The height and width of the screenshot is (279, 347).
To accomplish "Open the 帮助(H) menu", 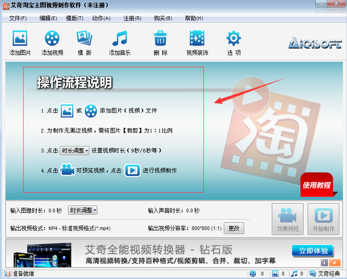I will click(x=194, y=18).
